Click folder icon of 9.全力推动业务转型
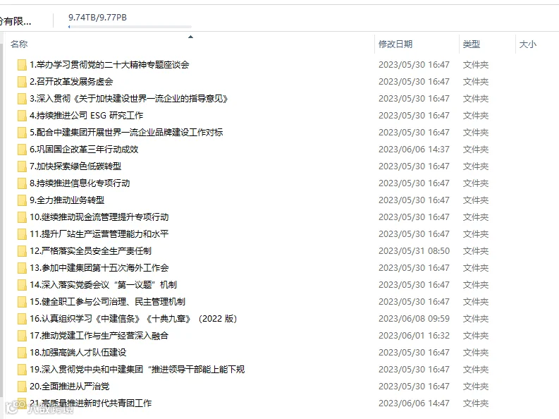 22,200
